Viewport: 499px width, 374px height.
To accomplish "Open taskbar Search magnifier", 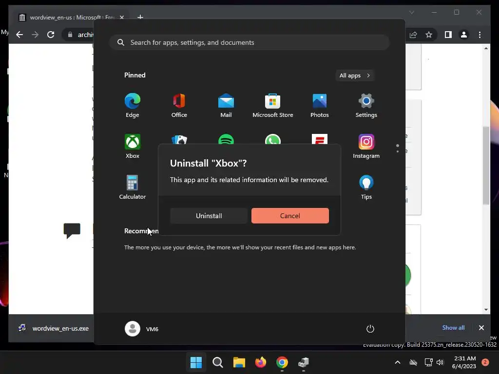I will click(218, 362).
